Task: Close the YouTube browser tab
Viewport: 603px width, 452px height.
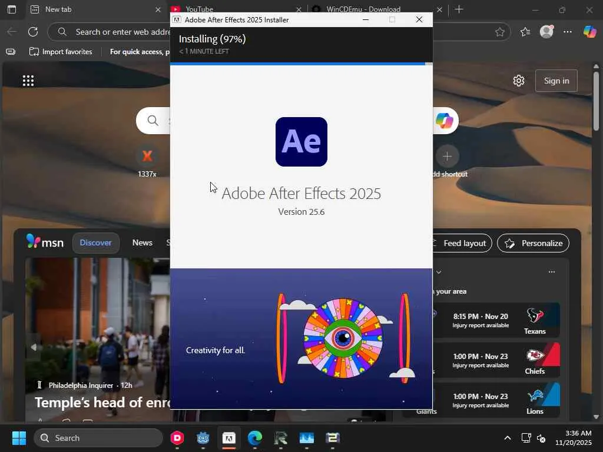Action: coord(299,9)
